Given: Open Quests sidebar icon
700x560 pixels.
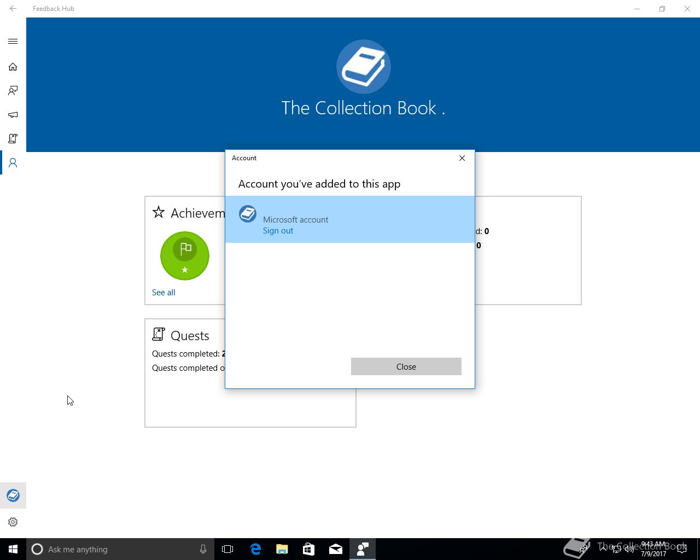Looking at the screenshot, I should (13, 139).
